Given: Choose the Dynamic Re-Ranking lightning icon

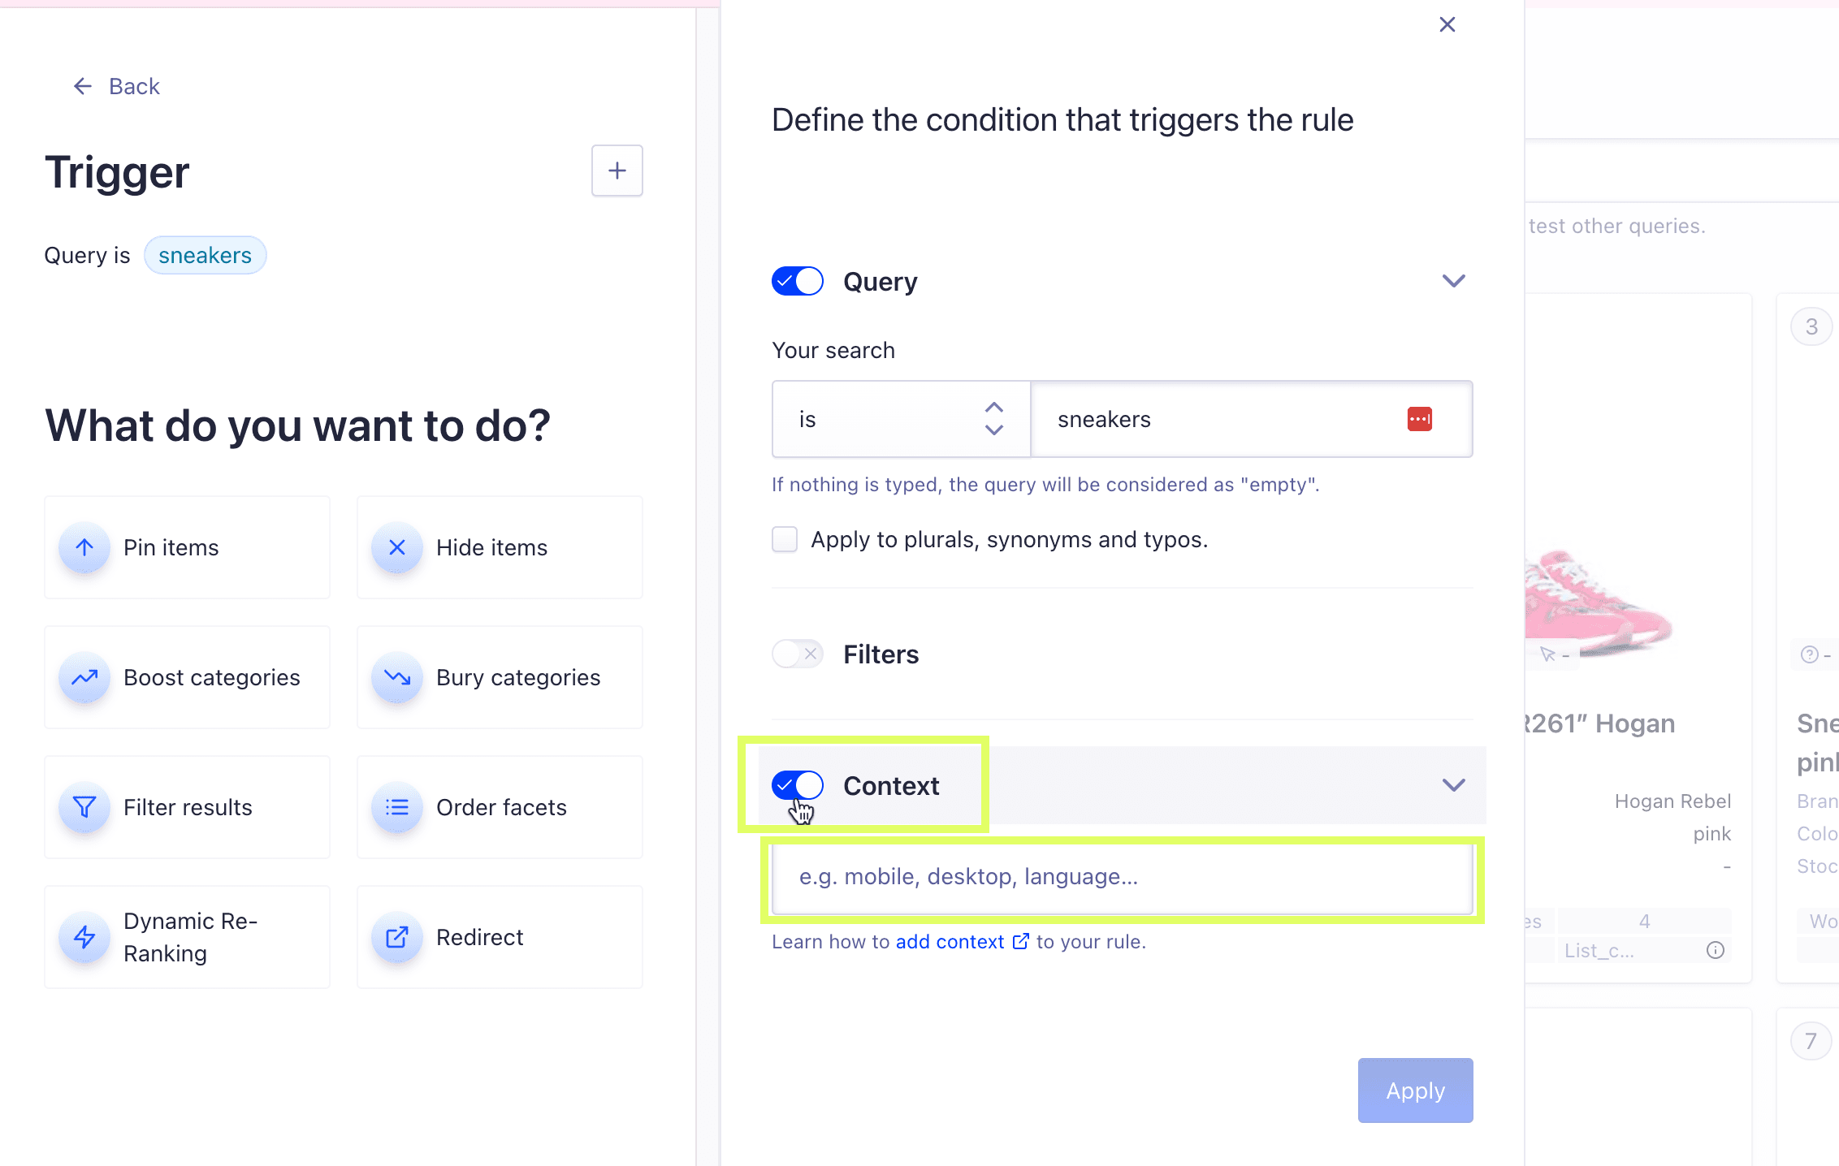Looking at the screenshot, I should pos(84,938).
